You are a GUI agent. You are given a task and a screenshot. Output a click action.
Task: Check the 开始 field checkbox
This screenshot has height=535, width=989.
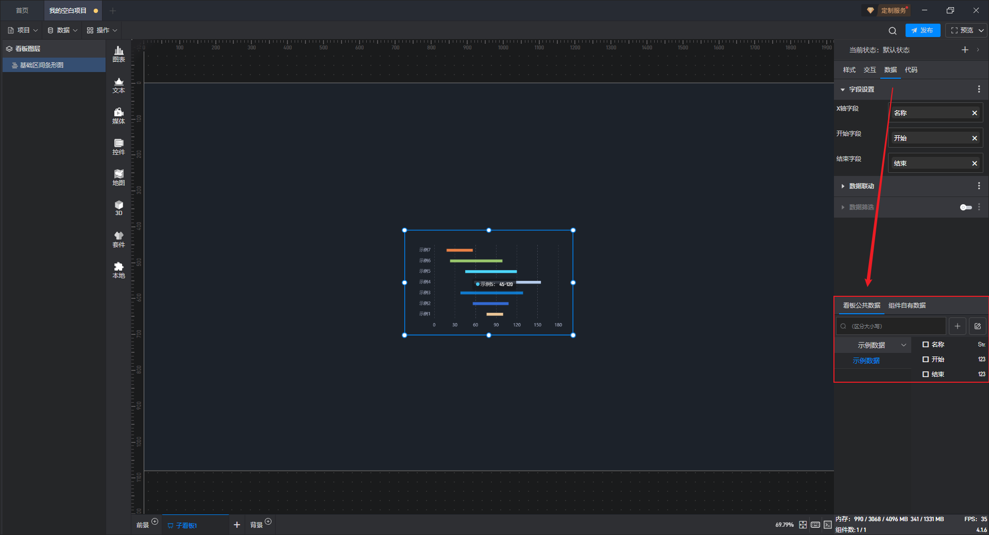click(926, 360)
